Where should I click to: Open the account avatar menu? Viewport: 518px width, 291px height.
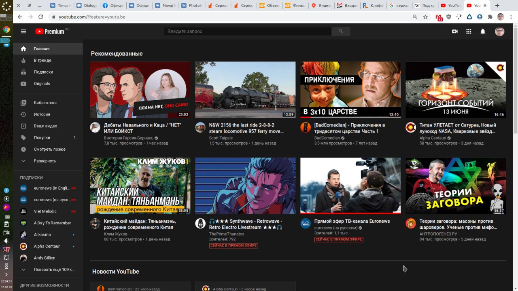pos(500,32)
